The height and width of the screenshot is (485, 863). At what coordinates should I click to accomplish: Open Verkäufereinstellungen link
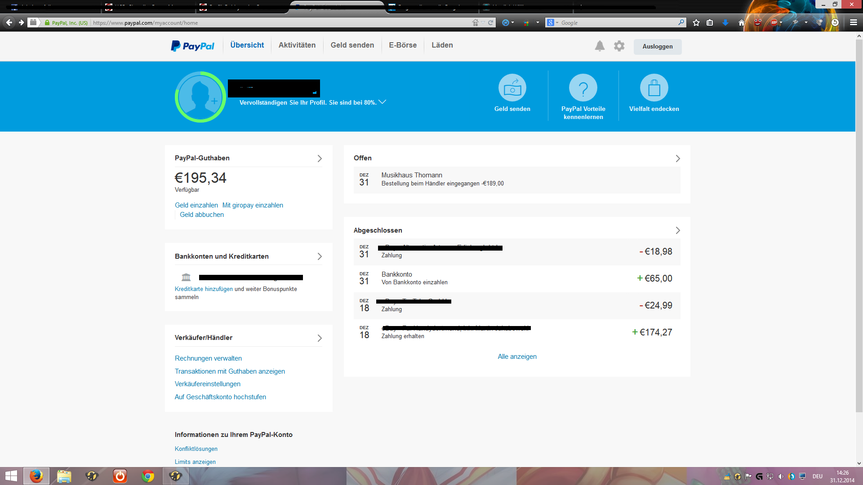(x=208, y=384)
